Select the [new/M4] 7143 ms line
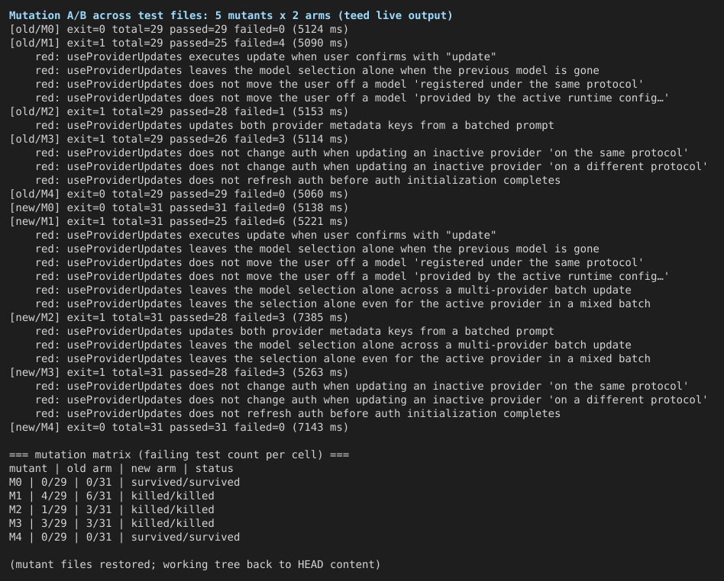This screenshot has height=581, width=724. coord(179,428)
